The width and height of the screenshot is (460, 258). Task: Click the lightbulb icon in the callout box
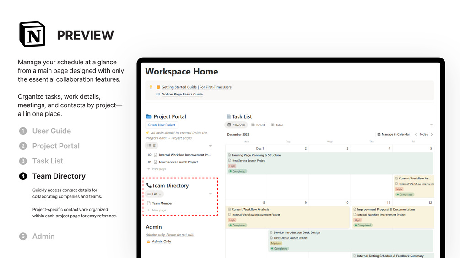click(151, 87)
